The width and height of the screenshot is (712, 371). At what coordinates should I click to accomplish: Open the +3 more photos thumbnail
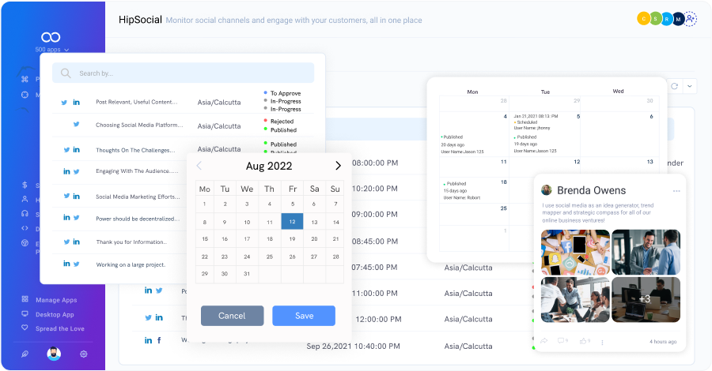tap(646, 299)
